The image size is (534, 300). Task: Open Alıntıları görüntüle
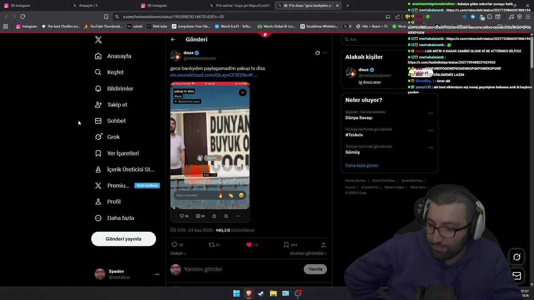point(308,253)
